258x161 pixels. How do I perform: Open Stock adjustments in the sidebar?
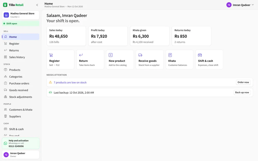click(x=21, y=97)
